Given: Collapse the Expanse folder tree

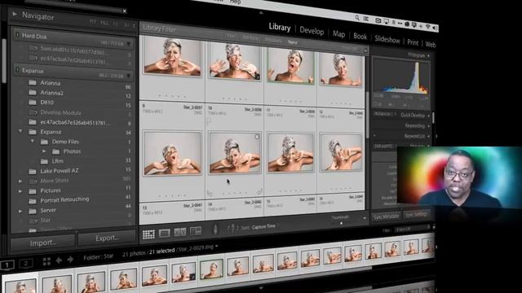Looking at the screenshot, I should point(20,131).
